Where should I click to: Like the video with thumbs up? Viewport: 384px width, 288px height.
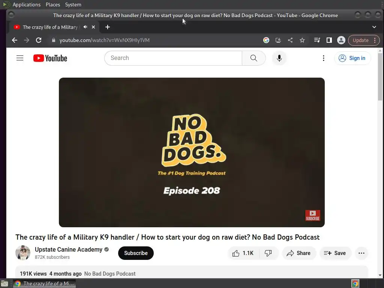243,253
